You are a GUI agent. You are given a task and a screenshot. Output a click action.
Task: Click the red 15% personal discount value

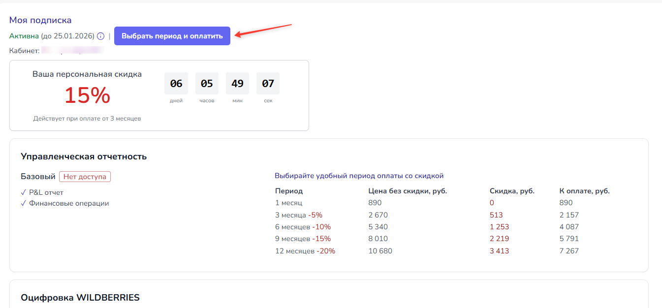coord(87,95)
